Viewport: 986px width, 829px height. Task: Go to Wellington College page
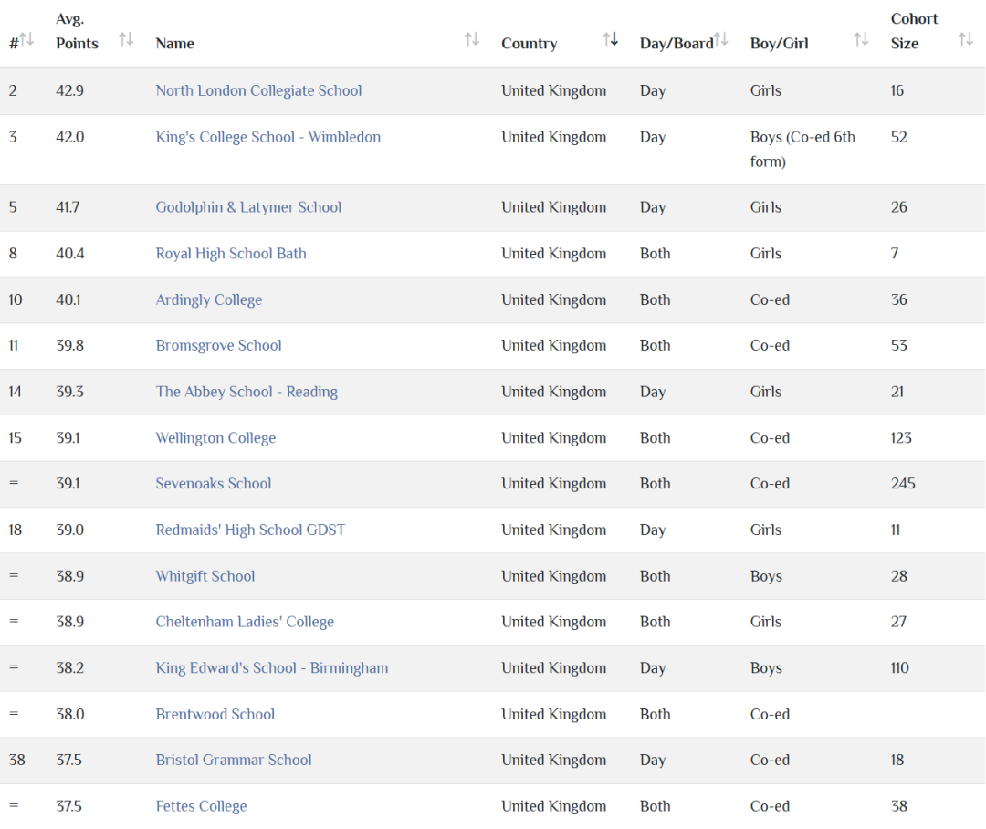pyautogui.click(x=215, y=438)
